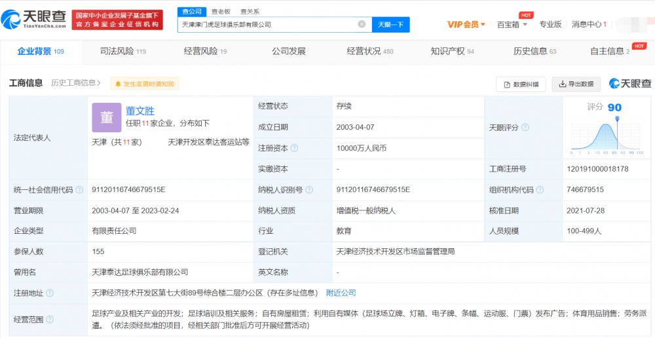
Task: Open 消息中心 in the top bar
Action: [x=589, y=24]
